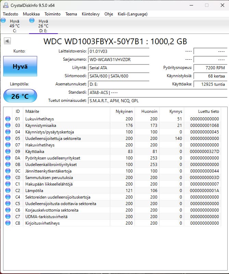Click the blue status orb for drive C:
The width and height of the screenshot is (229, 274).
pos(3,21)
